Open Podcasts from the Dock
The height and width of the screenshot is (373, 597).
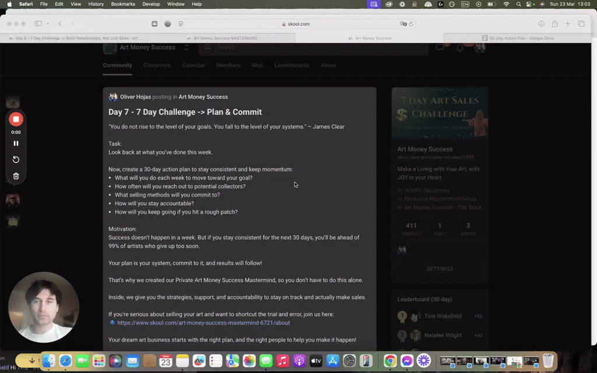(x=299, y=361)
